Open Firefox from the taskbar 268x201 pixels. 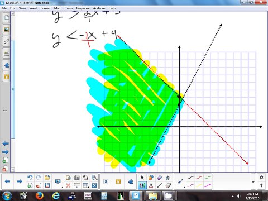click(x=40, y=195)
